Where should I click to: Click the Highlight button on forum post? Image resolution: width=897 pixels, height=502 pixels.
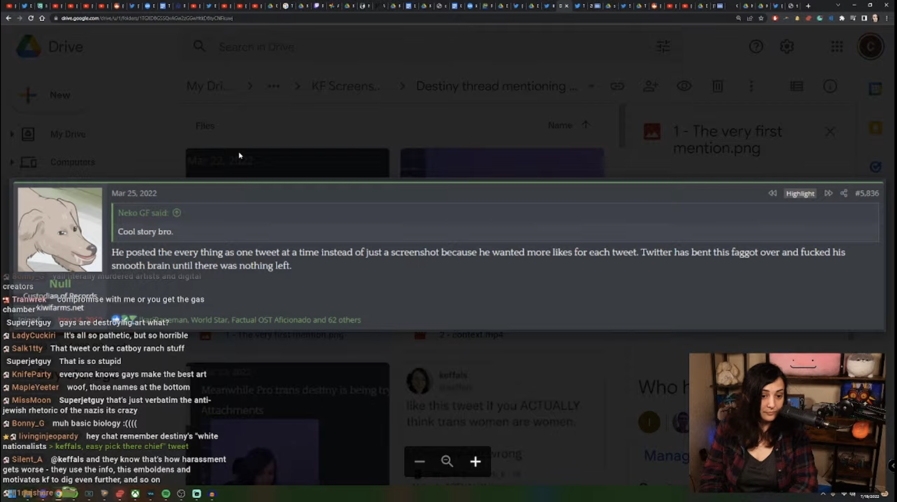(800, 194)
